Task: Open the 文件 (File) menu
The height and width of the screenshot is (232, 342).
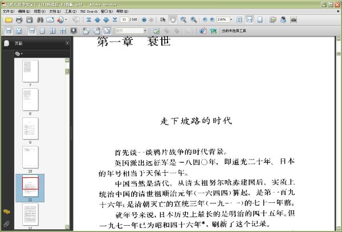Action: 9,11
